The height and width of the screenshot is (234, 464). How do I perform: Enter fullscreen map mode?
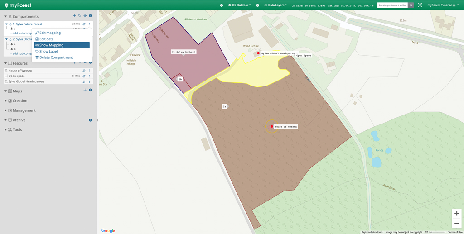[420, 5]
